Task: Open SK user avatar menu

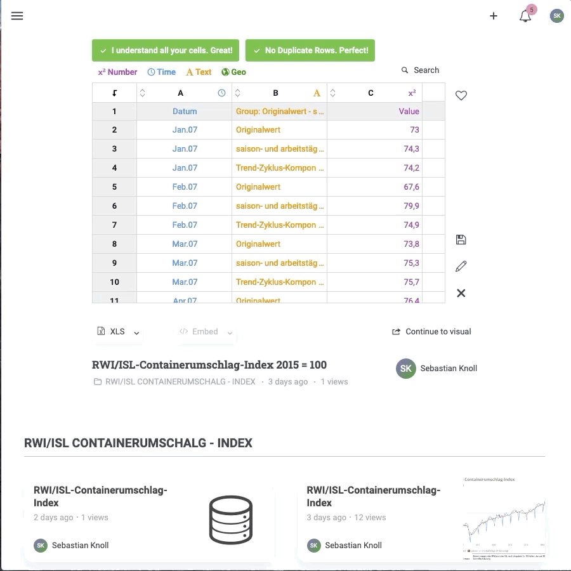Action: tap(557, 16)
